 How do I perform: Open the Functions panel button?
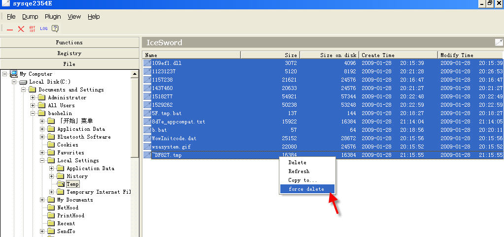click(69, 42)
